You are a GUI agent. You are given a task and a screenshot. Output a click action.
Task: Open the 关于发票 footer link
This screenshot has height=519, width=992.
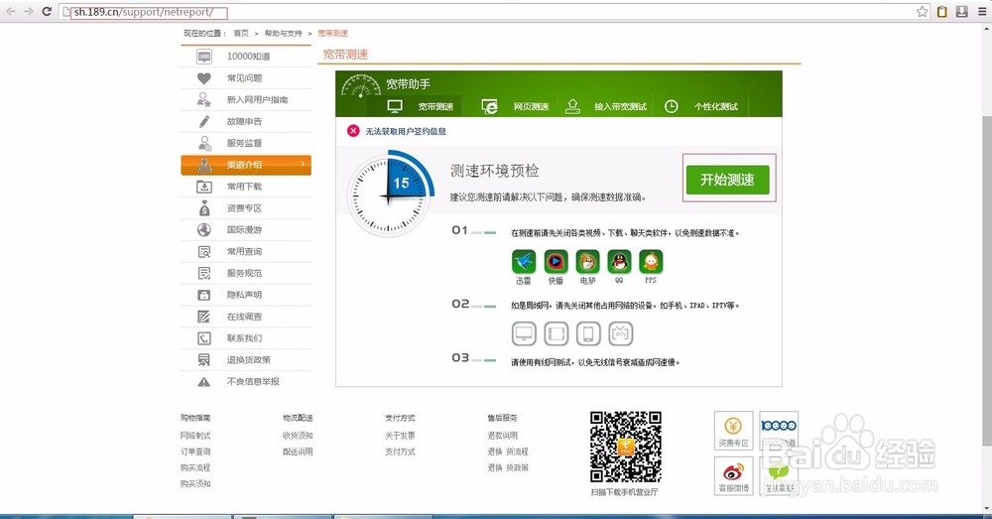click(x=401, y=436)
